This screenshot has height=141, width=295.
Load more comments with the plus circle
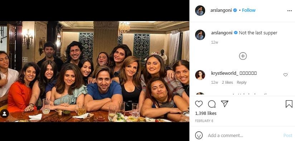coord(243,56)
